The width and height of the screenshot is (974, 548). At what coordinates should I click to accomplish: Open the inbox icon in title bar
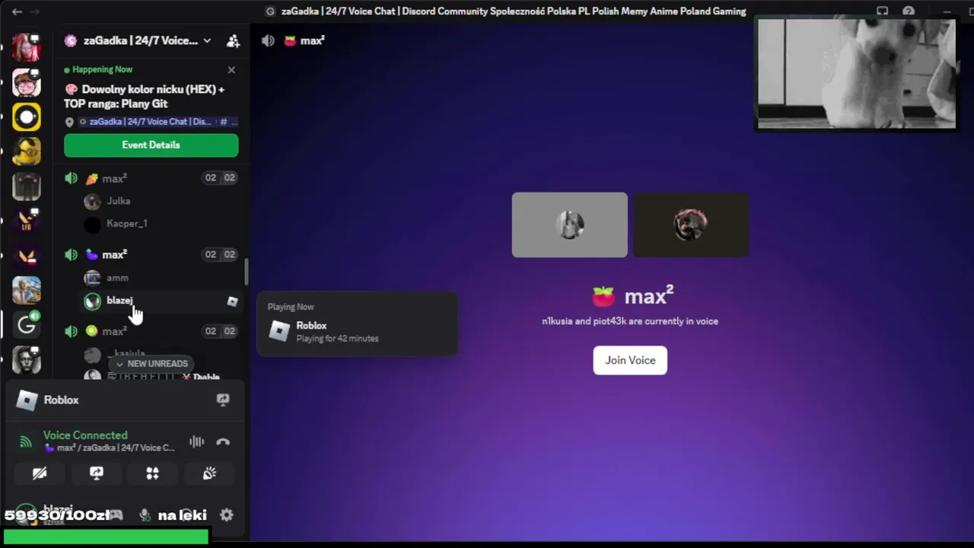click(x=882, y=11)
